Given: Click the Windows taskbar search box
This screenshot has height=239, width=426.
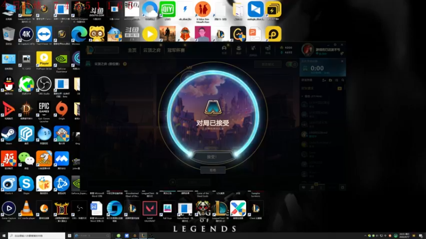Looking at the screenshot, I should tap(36, 236).
